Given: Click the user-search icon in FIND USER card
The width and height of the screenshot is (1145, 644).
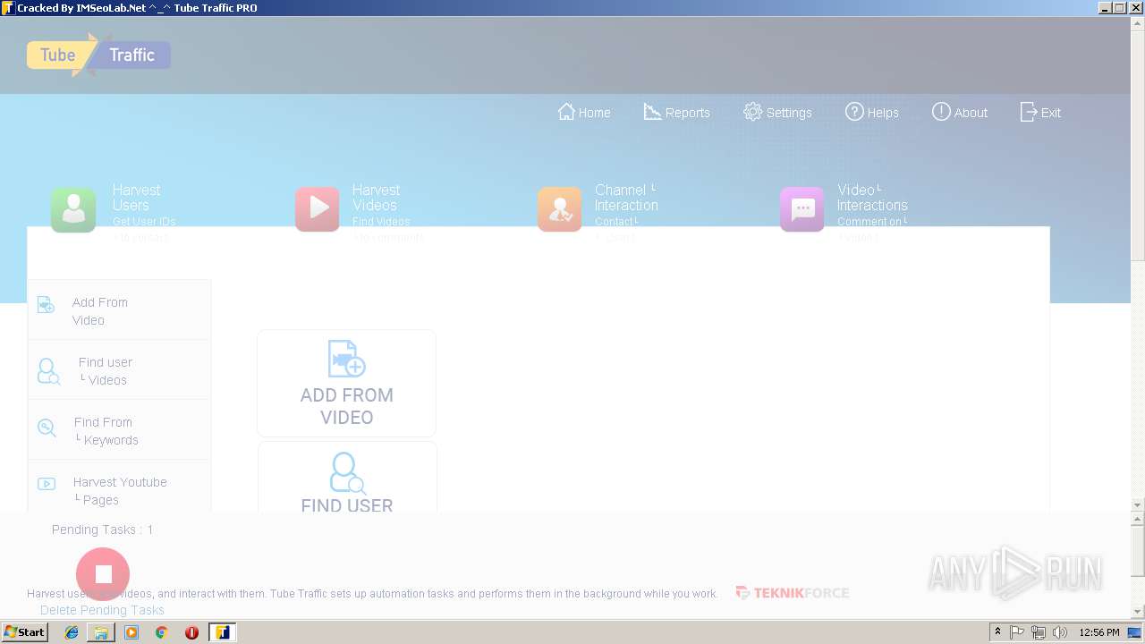Looking at the screenshot, I should (347, 473).
